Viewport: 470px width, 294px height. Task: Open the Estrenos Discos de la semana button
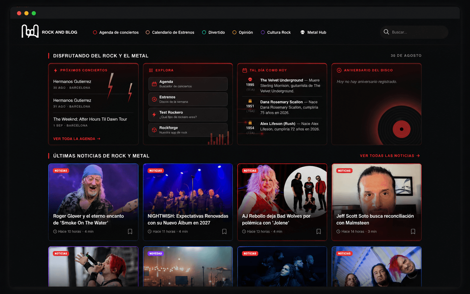tap(188, 99)
